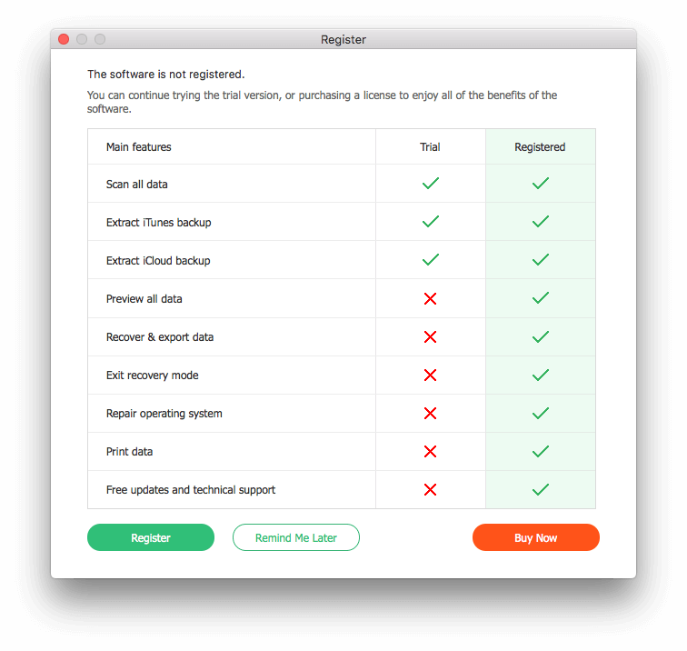The width and height of the screenshot is (687, 651).
Task: Click the Repair operating system row label
Action: pos(164,414)
